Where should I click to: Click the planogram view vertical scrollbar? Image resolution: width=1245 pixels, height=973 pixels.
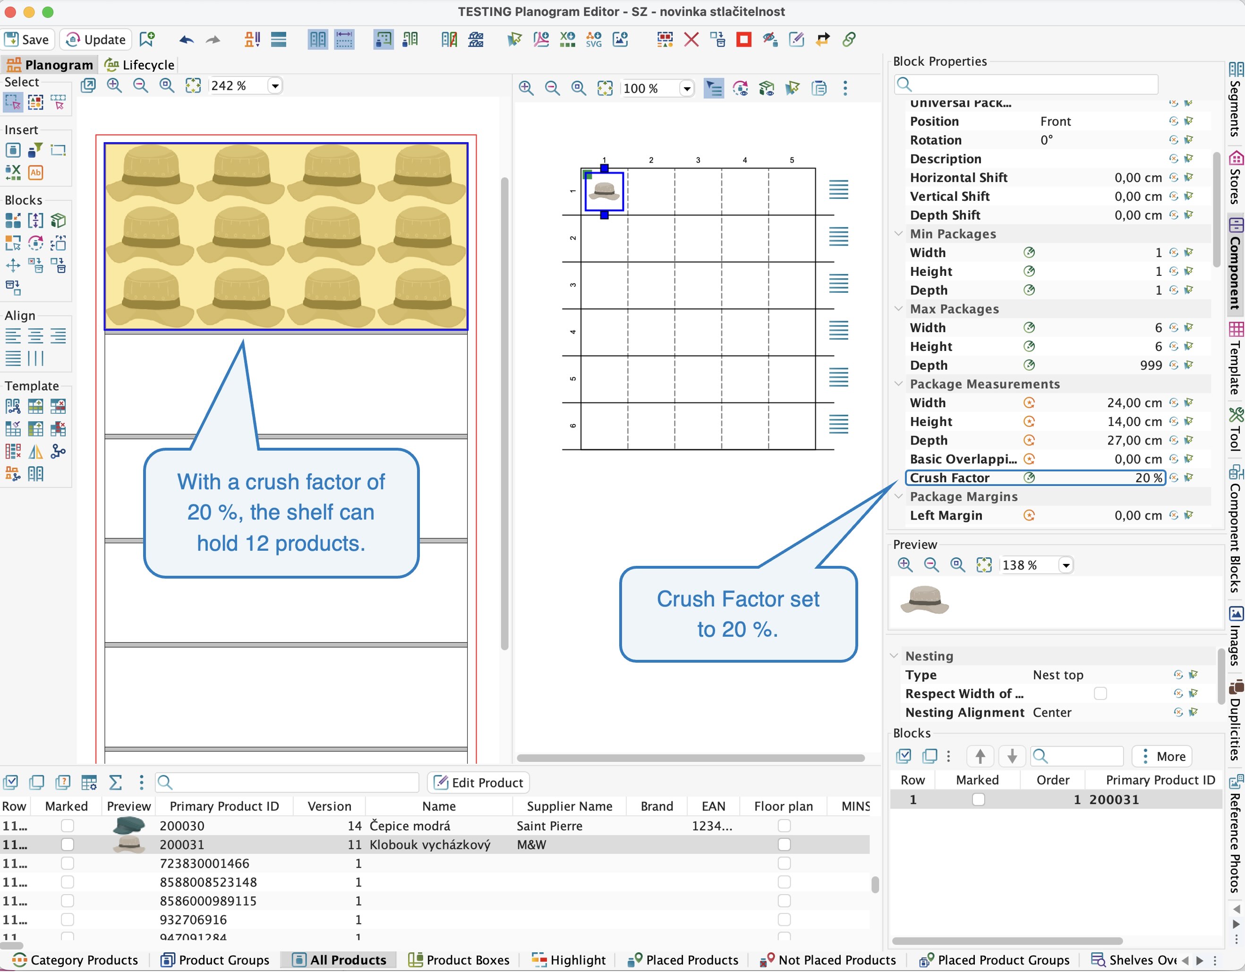[x=504, y=414]
